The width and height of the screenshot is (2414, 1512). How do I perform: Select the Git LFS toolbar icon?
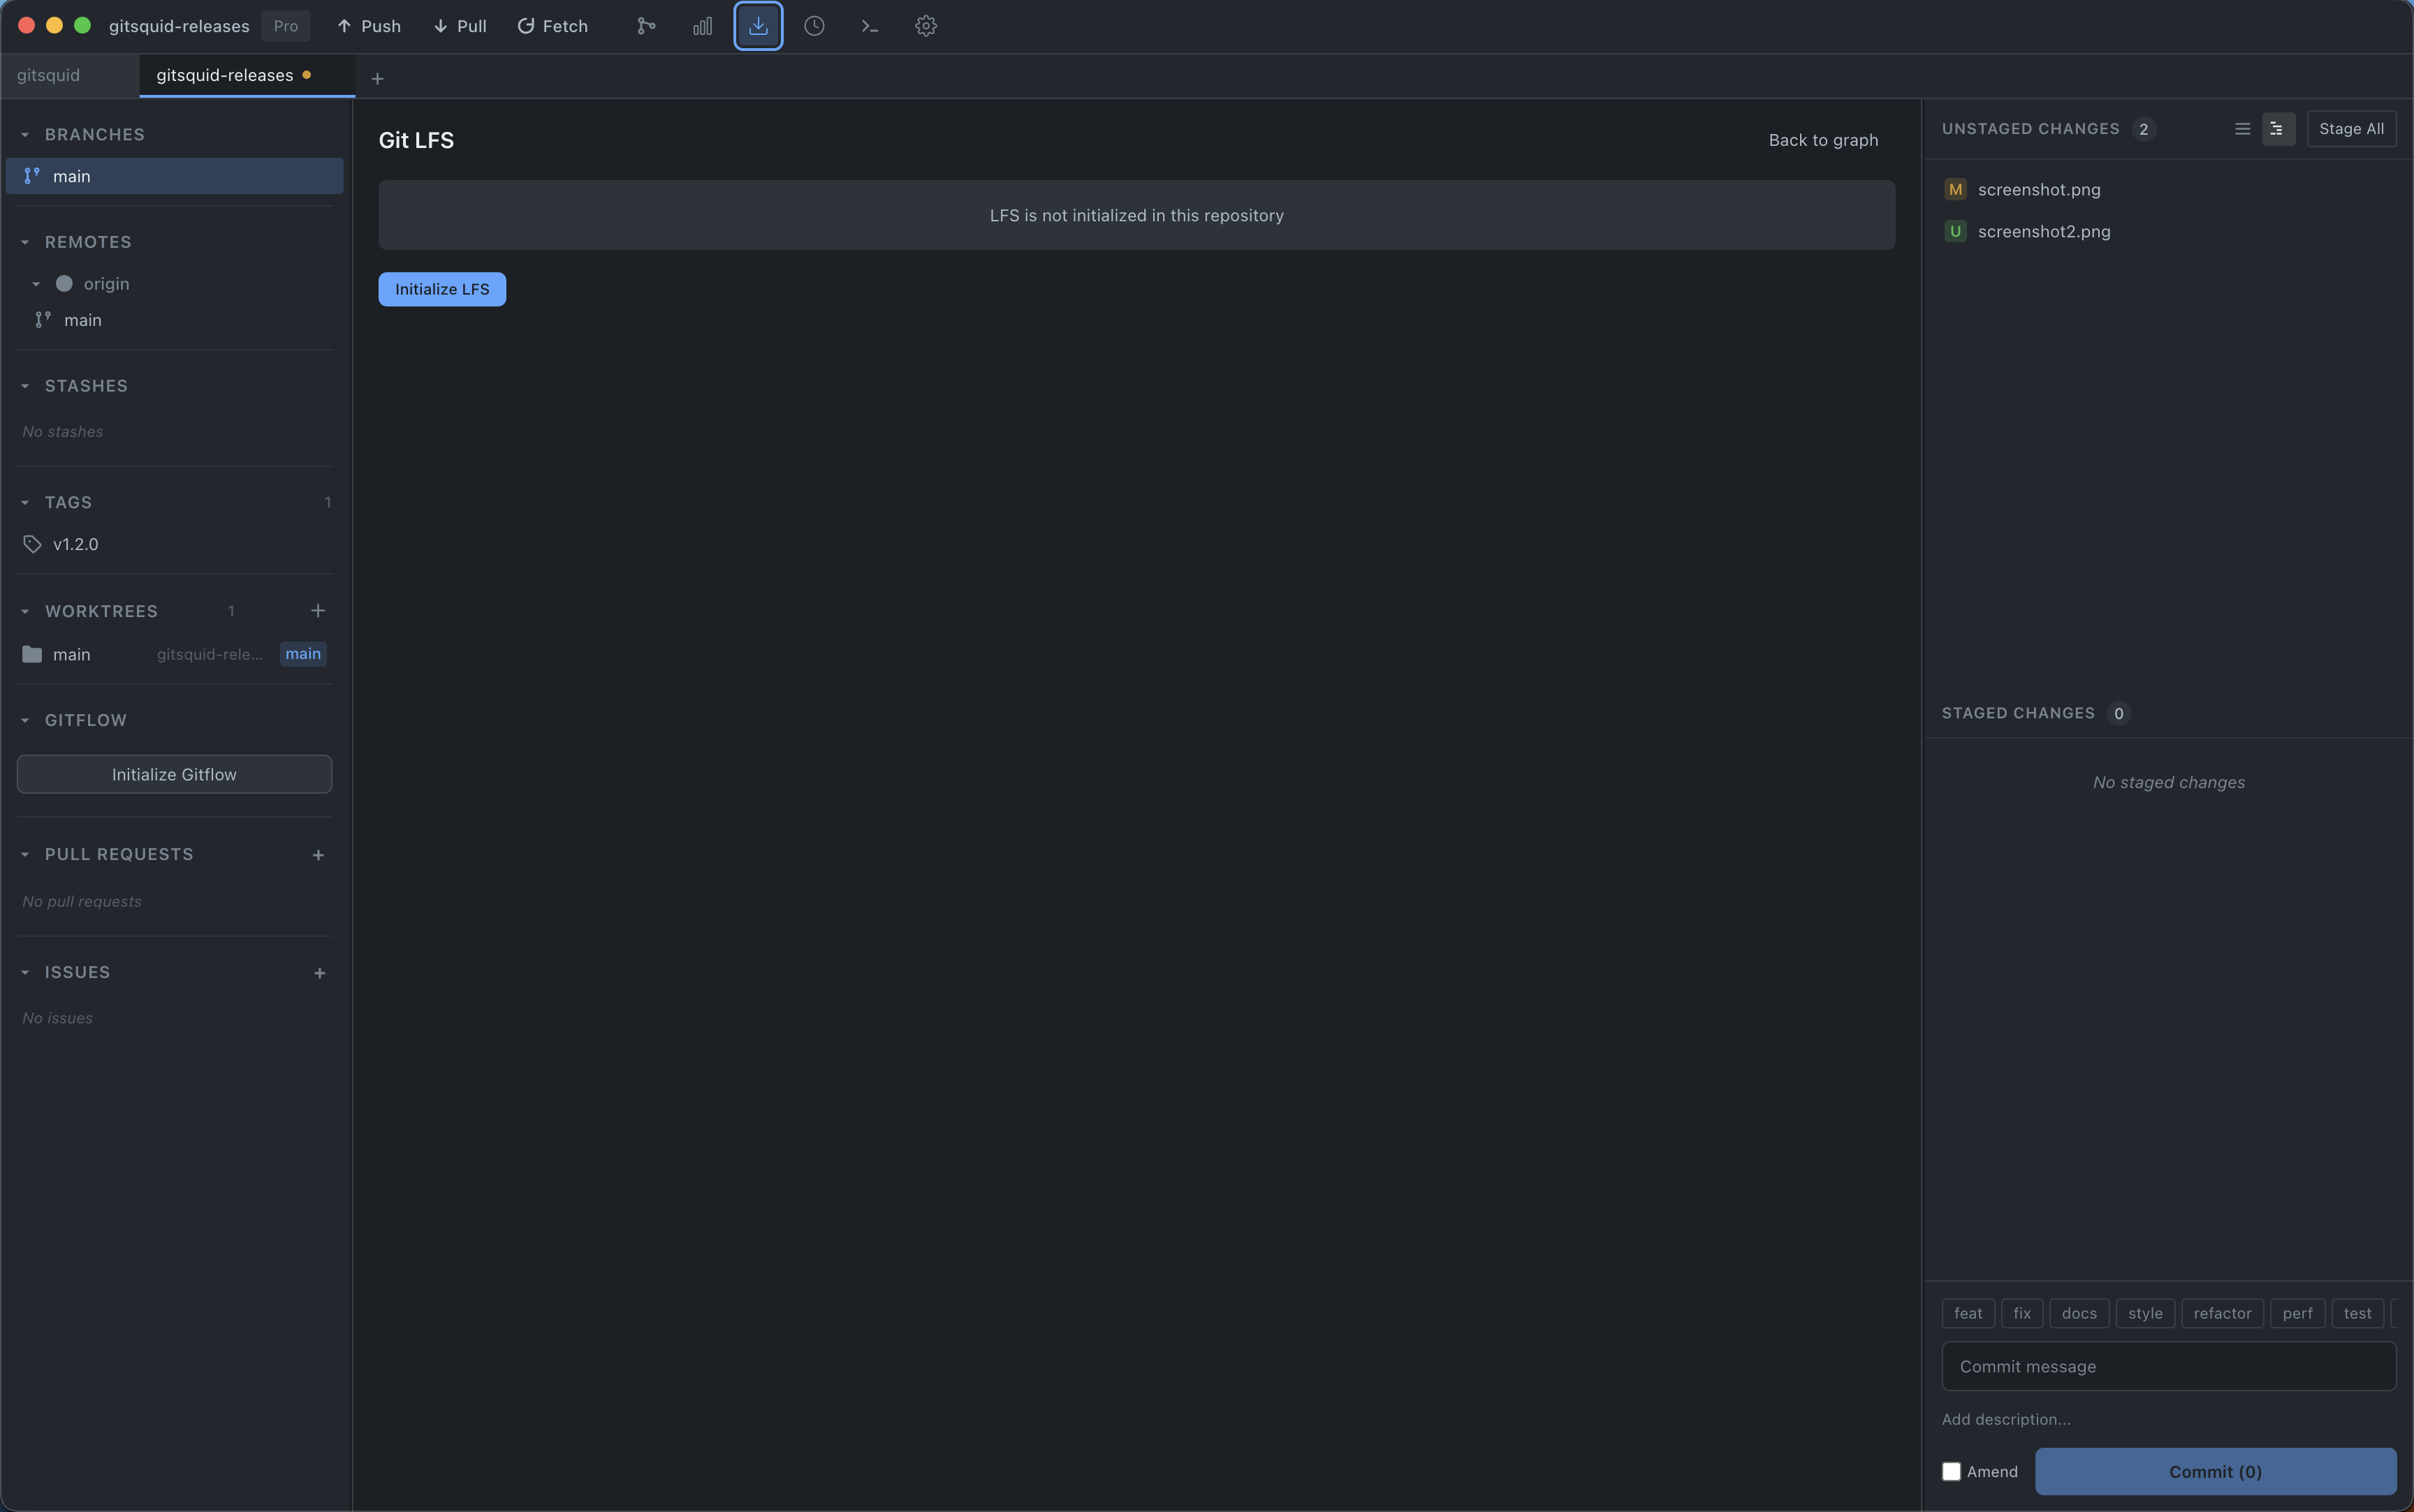757,26
